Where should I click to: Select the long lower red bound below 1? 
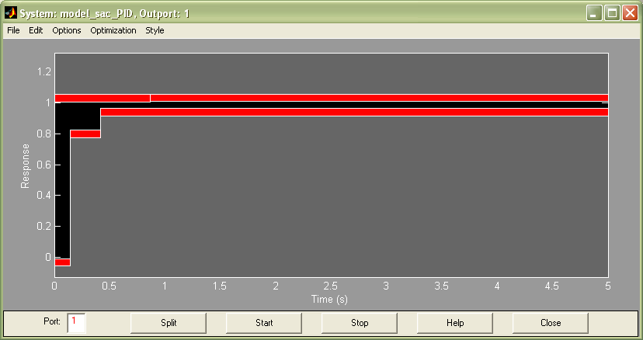tap(354, 112)
